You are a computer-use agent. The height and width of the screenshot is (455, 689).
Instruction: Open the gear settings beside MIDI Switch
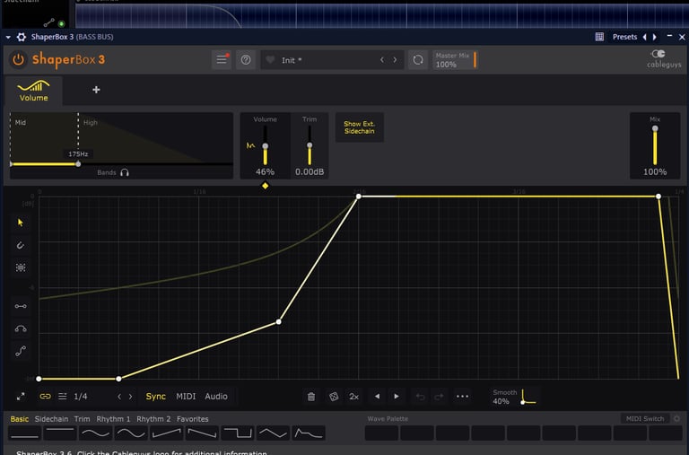[x=677, y=418]
